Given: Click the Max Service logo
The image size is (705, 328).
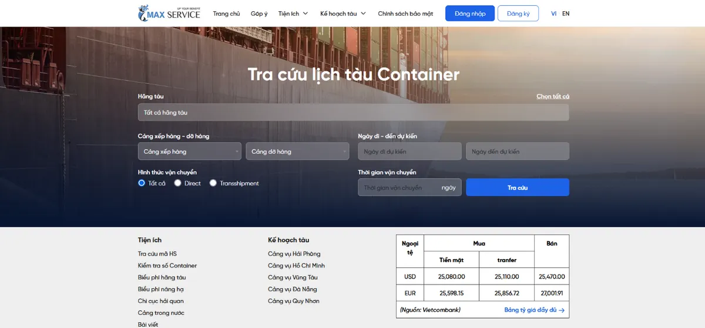Looking at the screenshot, I should click(x=169, y=13).
